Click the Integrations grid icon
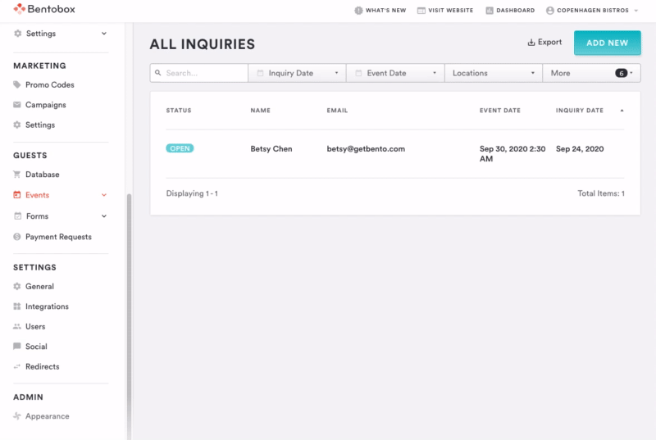656x440 pixels. (16, 306)
